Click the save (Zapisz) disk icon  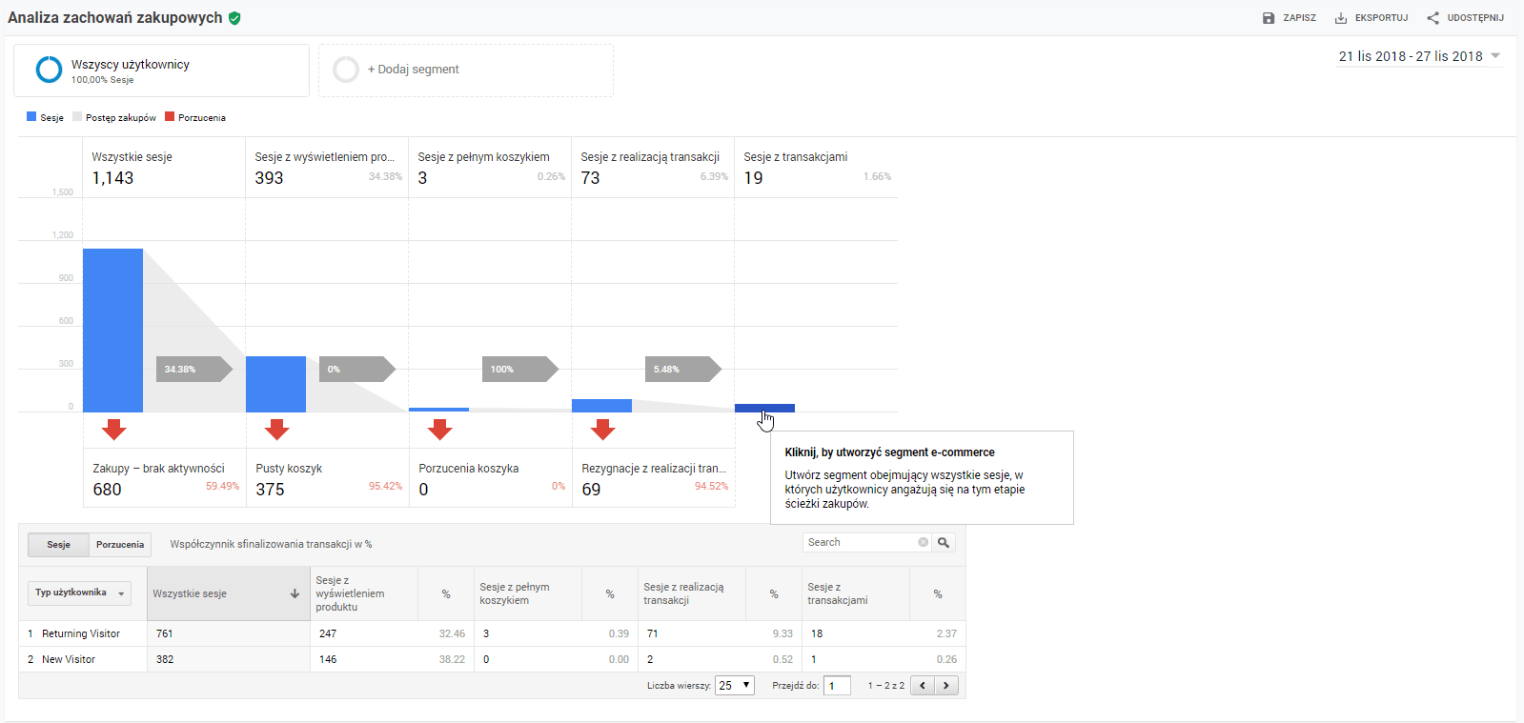click(x=1268, y=18)
